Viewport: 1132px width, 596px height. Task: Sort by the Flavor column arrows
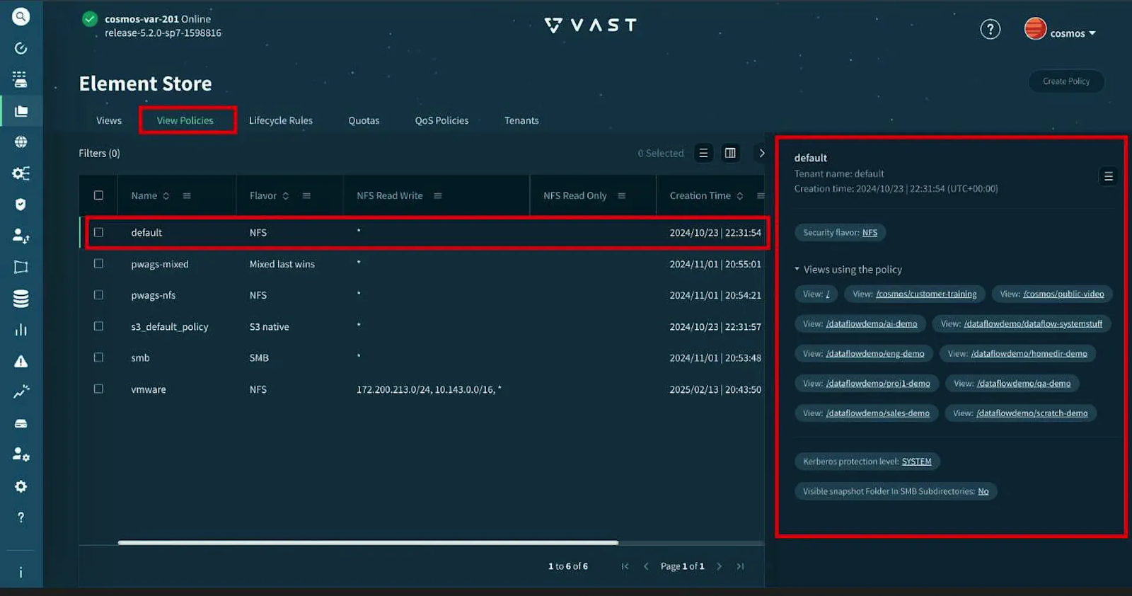tap(286, 196)
